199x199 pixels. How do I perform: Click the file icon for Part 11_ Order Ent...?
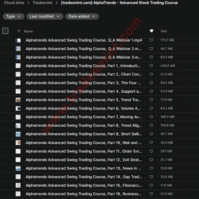pos(18,151)
